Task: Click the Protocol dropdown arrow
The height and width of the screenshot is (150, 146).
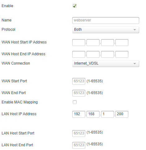Action: (x=135, y=30)
